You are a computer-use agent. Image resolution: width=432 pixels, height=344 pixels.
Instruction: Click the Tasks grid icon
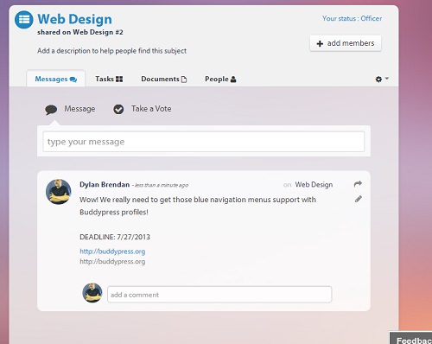119,80
